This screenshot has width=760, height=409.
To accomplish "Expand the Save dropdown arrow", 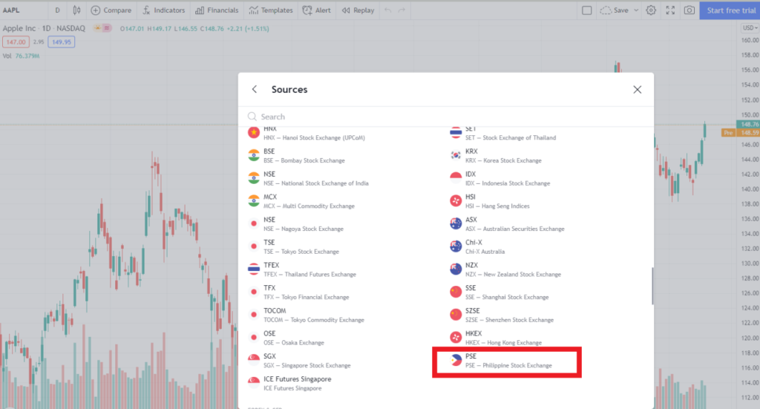I will pyautogui.click(x=636, y=10).
